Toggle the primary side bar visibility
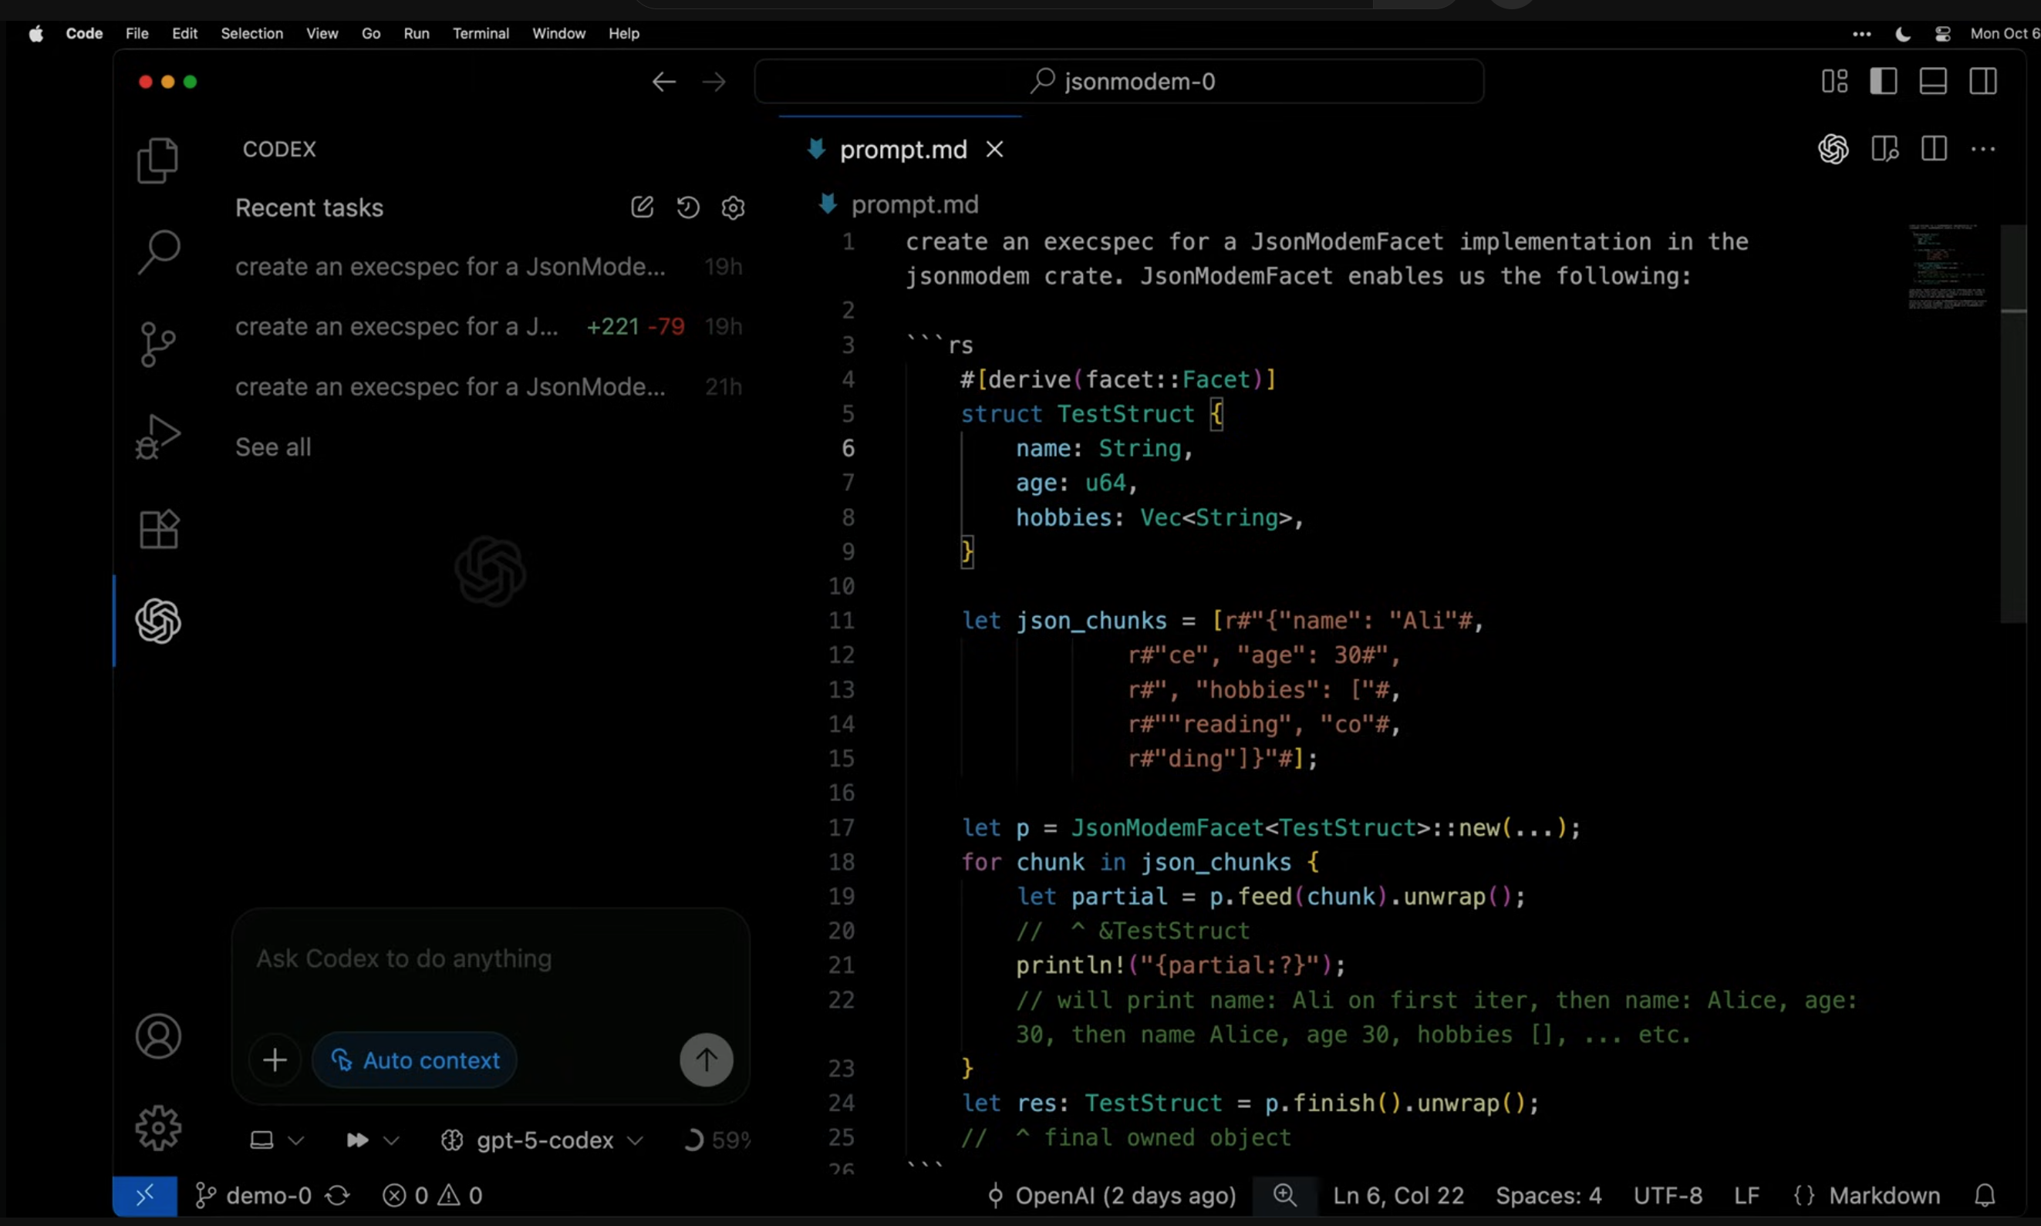Screen dimensions: 2041x1226 pyautogui.click(x=1884, y=80)
